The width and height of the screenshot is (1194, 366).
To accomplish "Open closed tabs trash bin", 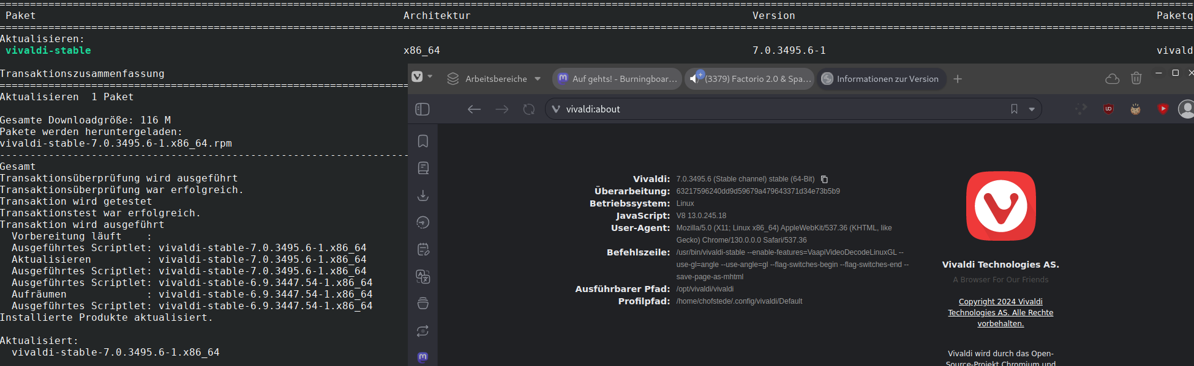I will click(x=1136, y=78).
